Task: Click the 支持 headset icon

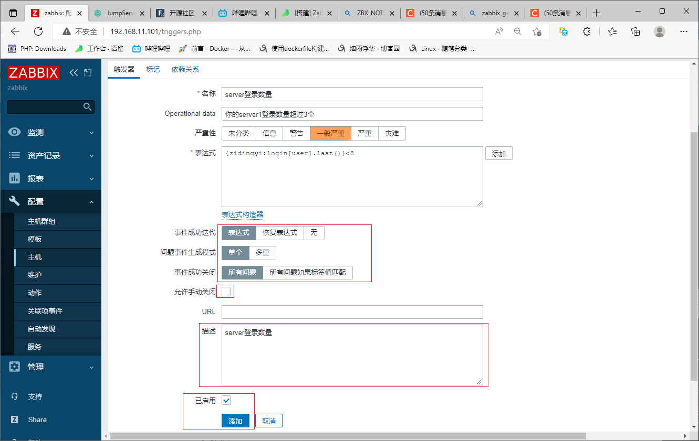Action: point(15,396)
